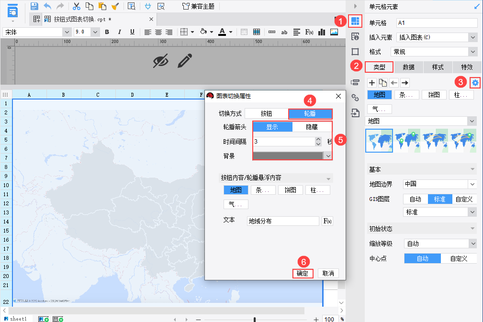Screen dimensions: 483x322
Task: Collapse the 基本 section
Action: click(x=472, y=169)
